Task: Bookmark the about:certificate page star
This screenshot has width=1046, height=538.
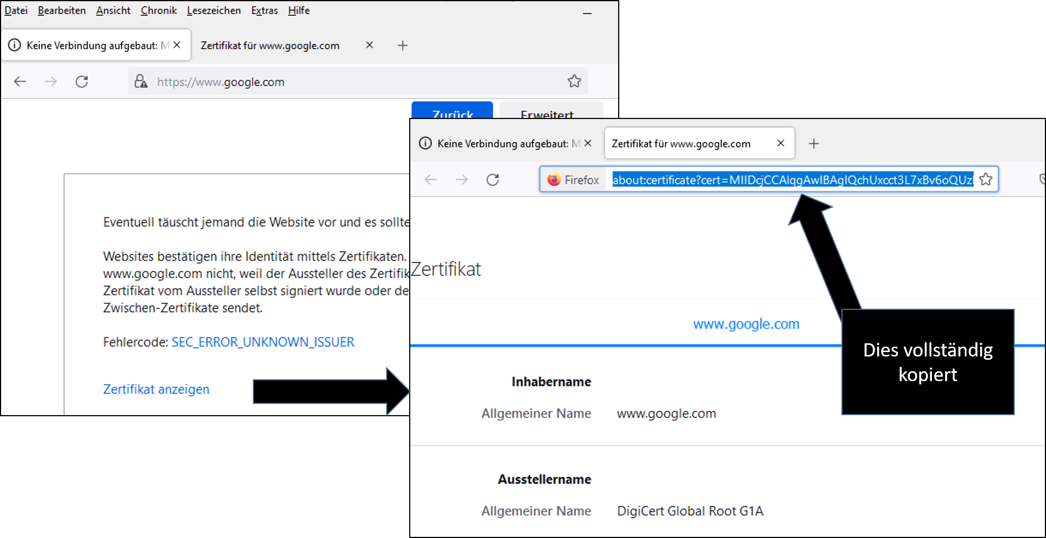Action: (x=986, y=180)
